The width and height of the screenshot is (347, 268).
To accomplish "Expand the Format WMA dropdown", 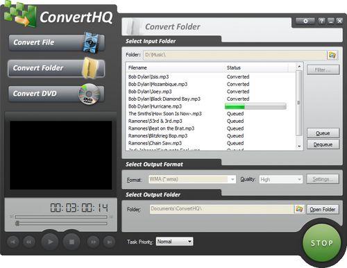I will [x=232, y=179].
